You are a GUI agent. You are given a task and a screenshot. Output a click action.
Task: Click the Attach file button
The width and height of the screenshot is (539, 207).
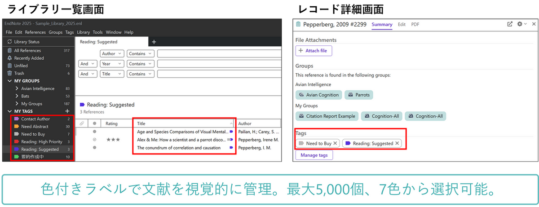[314, 51]
